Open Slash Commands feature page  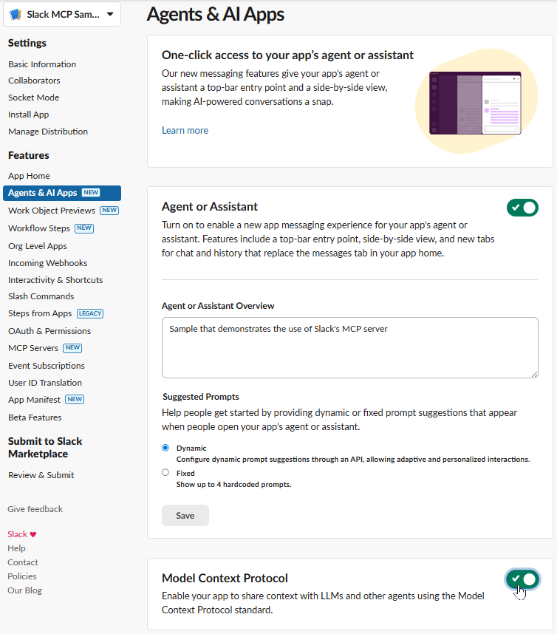click(x=41, y=296)
